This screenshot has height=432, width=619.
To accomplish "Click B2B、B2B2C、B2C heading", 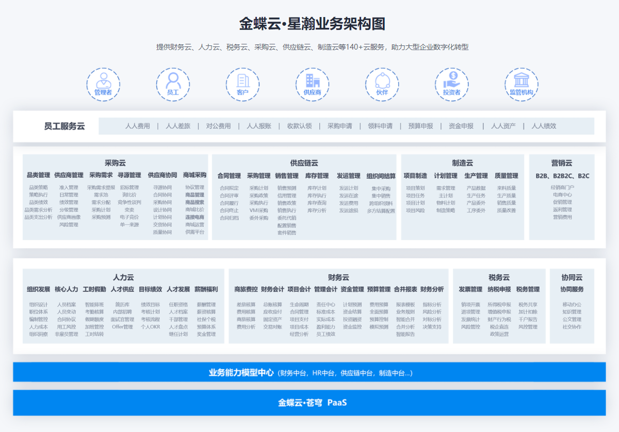I will coord(562,176).
